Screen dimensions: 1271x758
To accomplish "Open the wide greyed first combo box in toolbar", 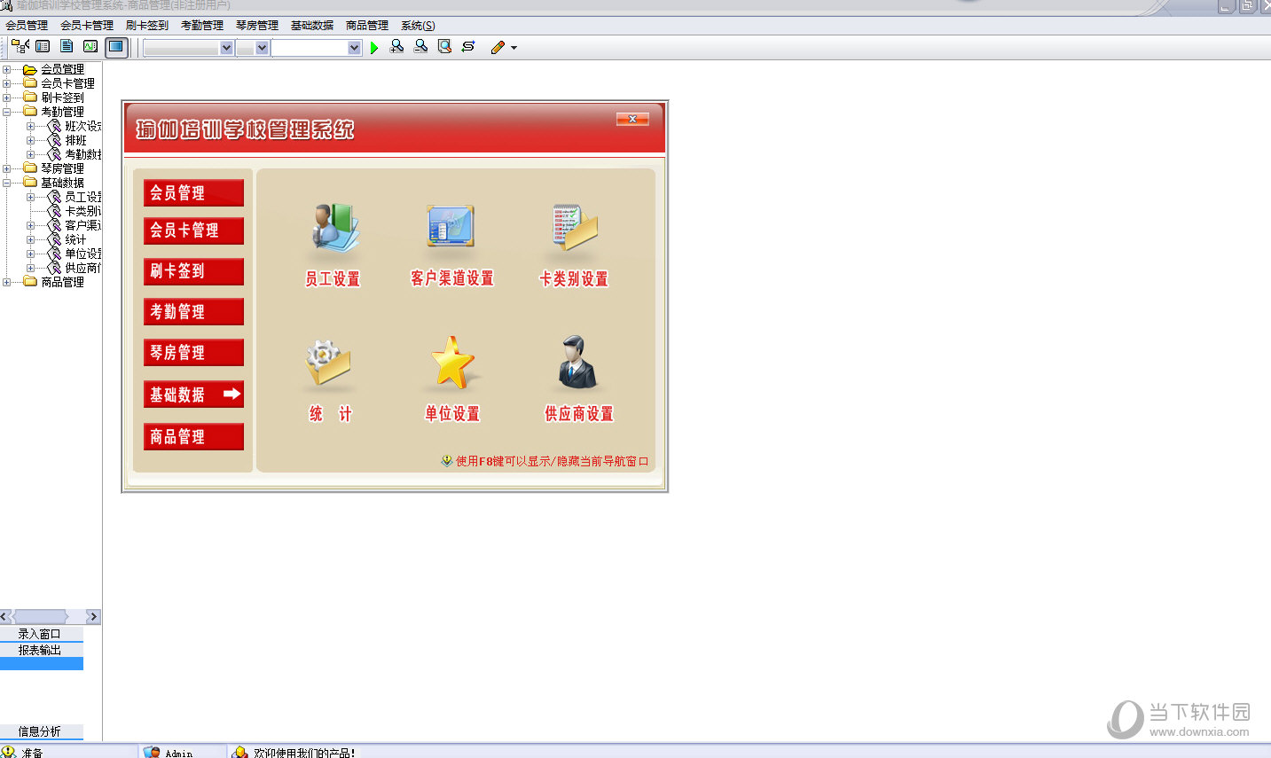I will click(x=188, y=48).
